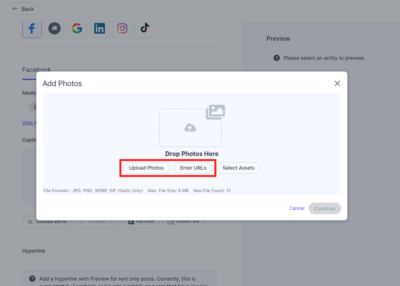Click the cloud upload drop zone
Screen dimensions: 400x286
pos(190,128)
